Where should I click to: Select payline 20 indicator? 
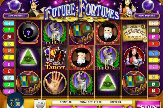point(9,37)
